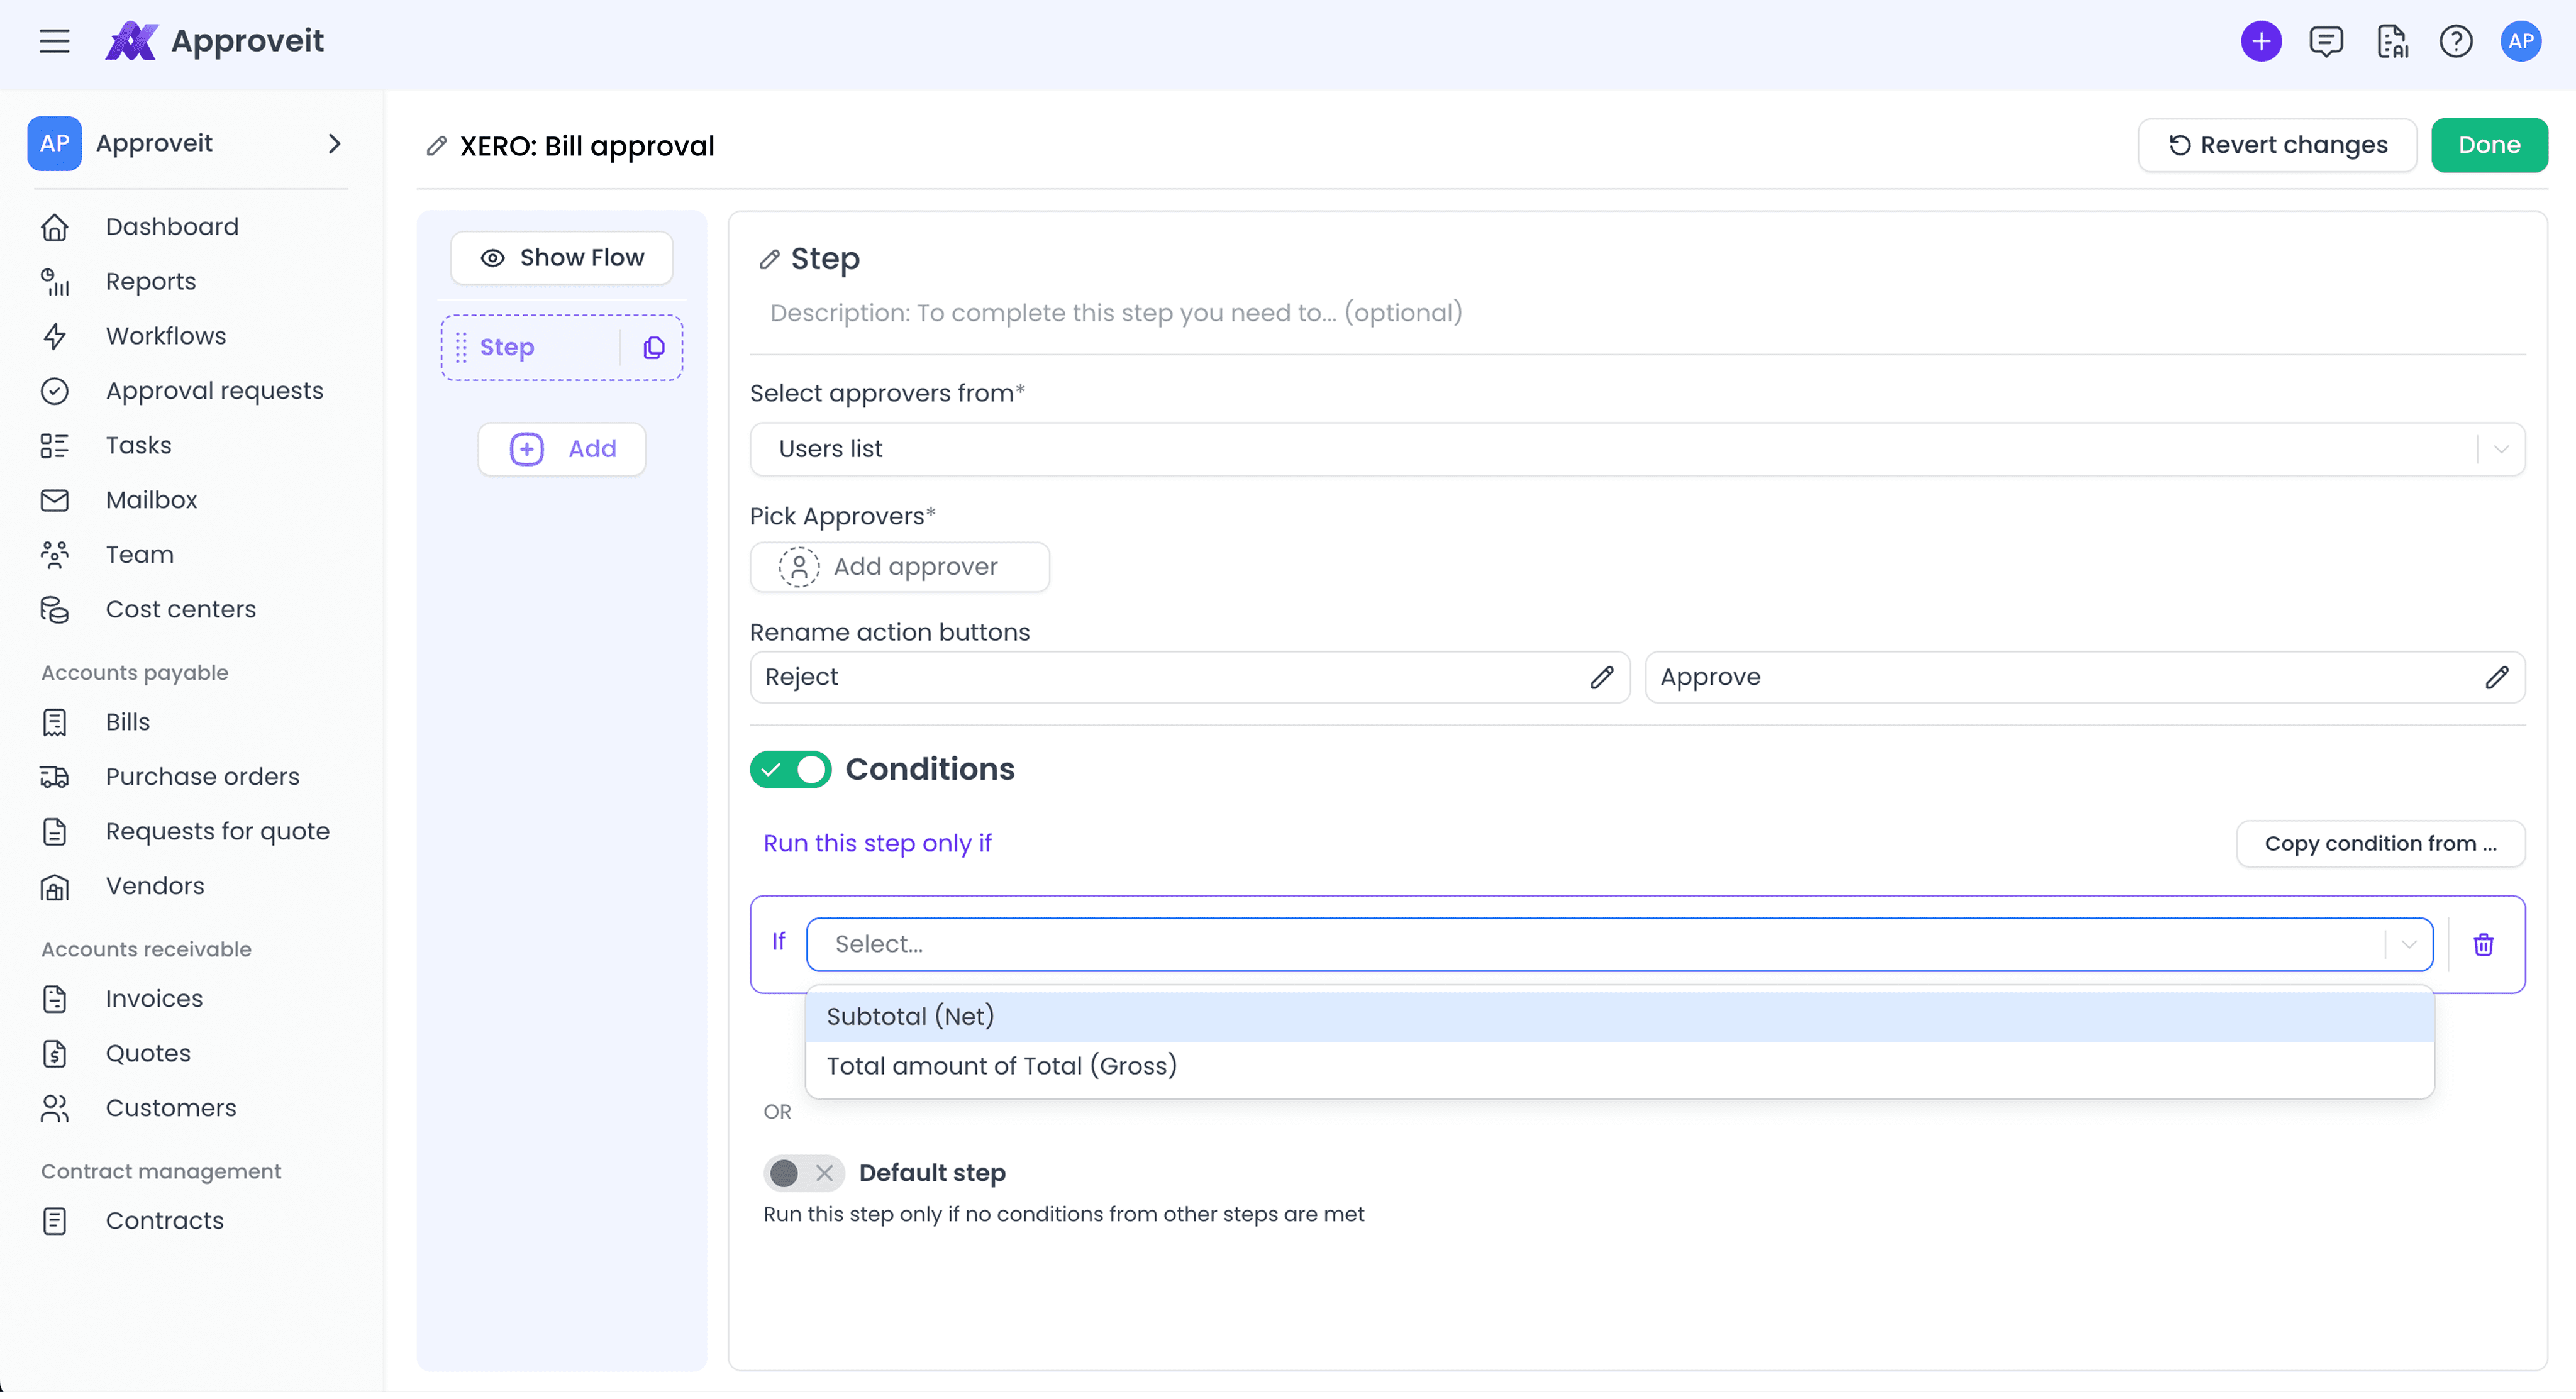2576x1399 pixels.
Task: Go to Approval requests in sidebar
Action: tap(214, 390)
